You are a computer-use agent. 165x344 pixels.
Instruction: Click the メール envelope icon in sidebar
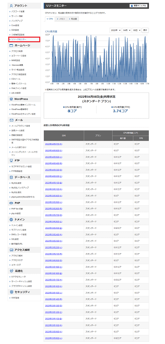pyautogui.click(x=12, y=120)
